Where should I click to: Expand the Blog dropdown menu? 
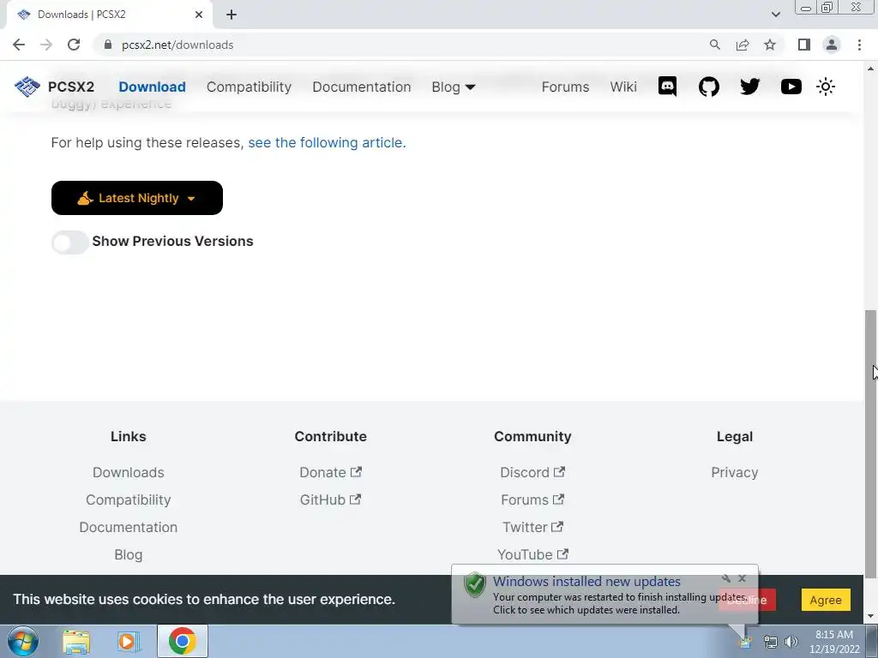(454, 87)
